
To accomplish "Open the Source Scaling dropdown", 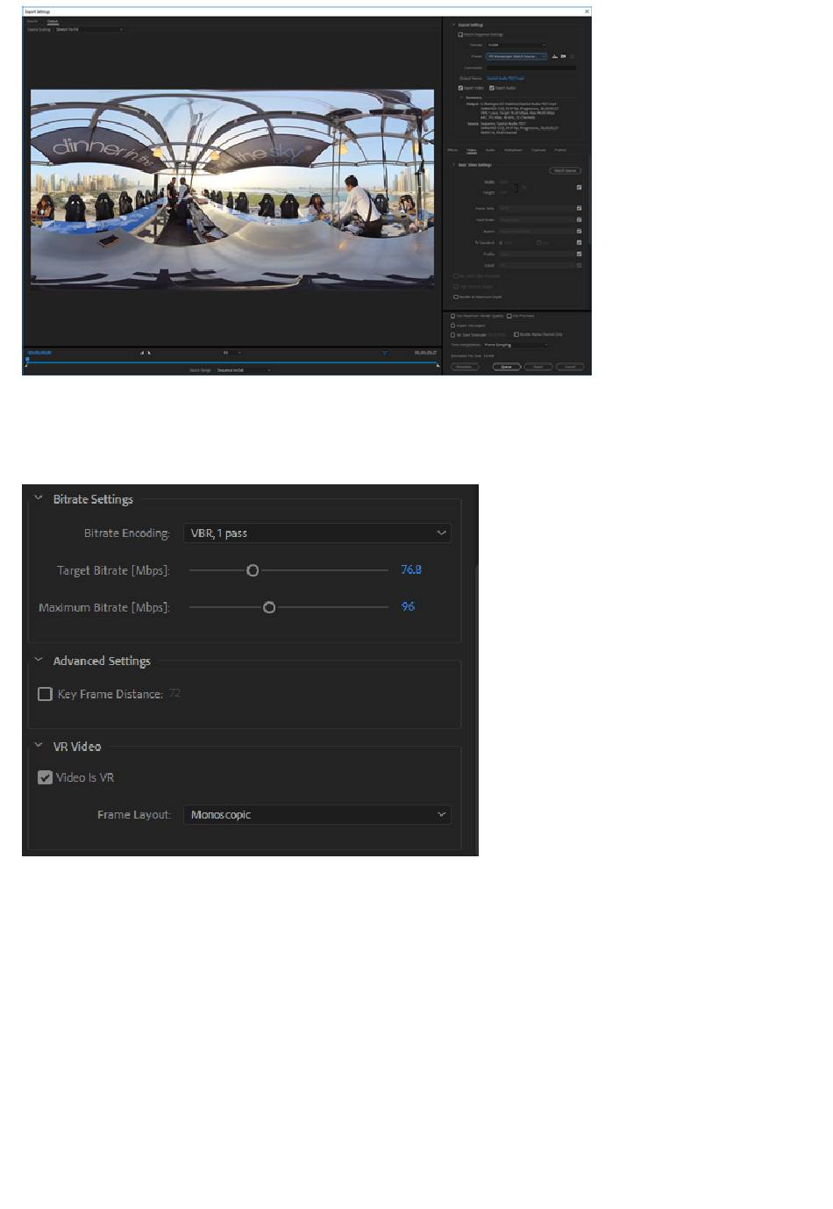I will (89, 30).
